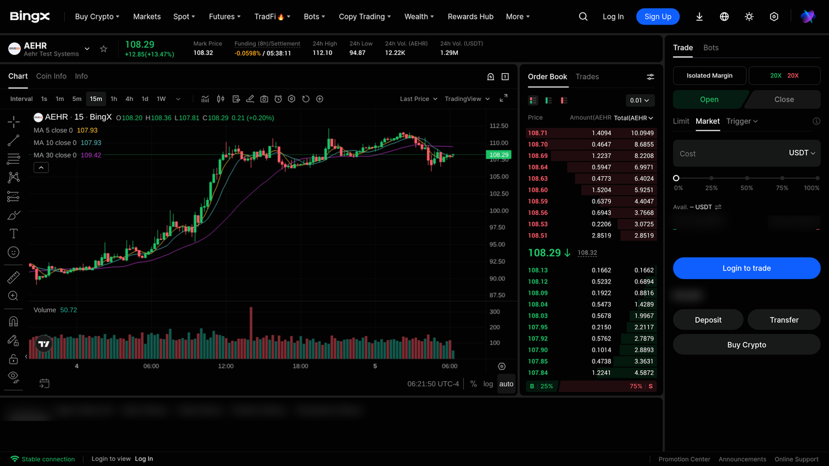Add AEHR to favorites with star
Viewport: 829px width, 466px height.
coord(104,49)
